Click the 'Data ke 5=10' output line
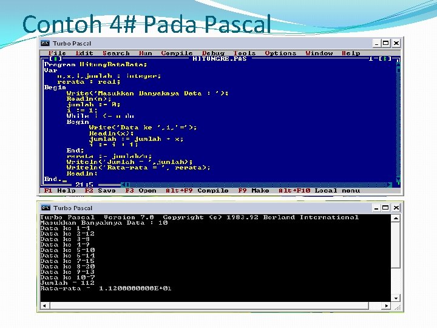 point(67,250)
